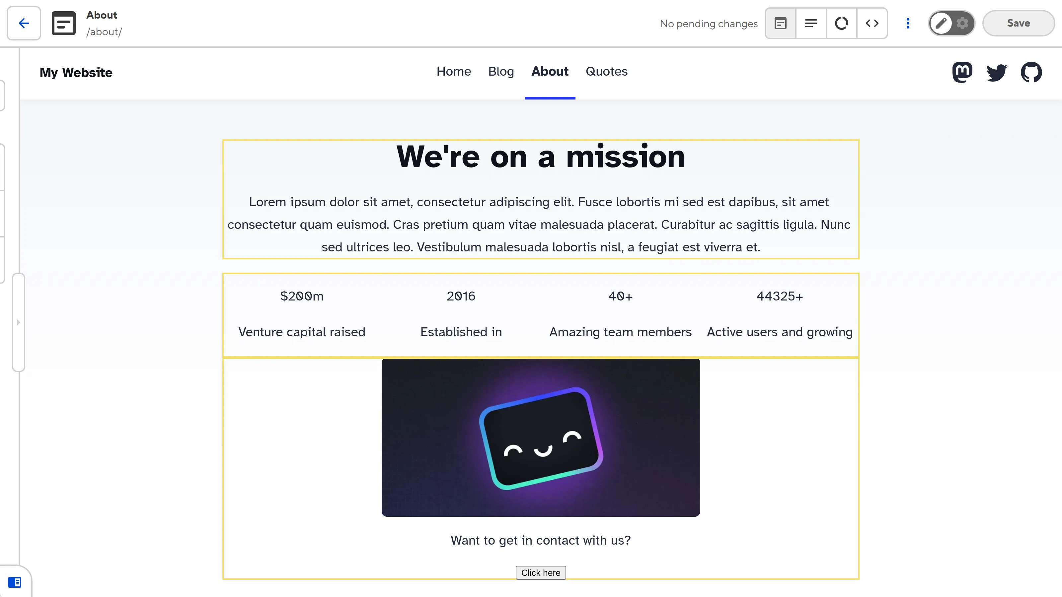Switch to the content-only list view

811,24
